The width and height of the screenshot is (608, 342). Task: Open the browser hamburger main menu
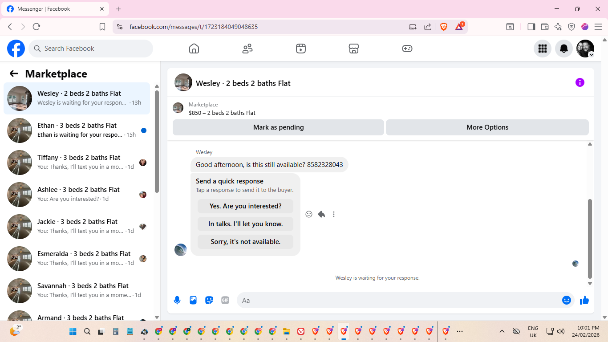coord(598,27)
